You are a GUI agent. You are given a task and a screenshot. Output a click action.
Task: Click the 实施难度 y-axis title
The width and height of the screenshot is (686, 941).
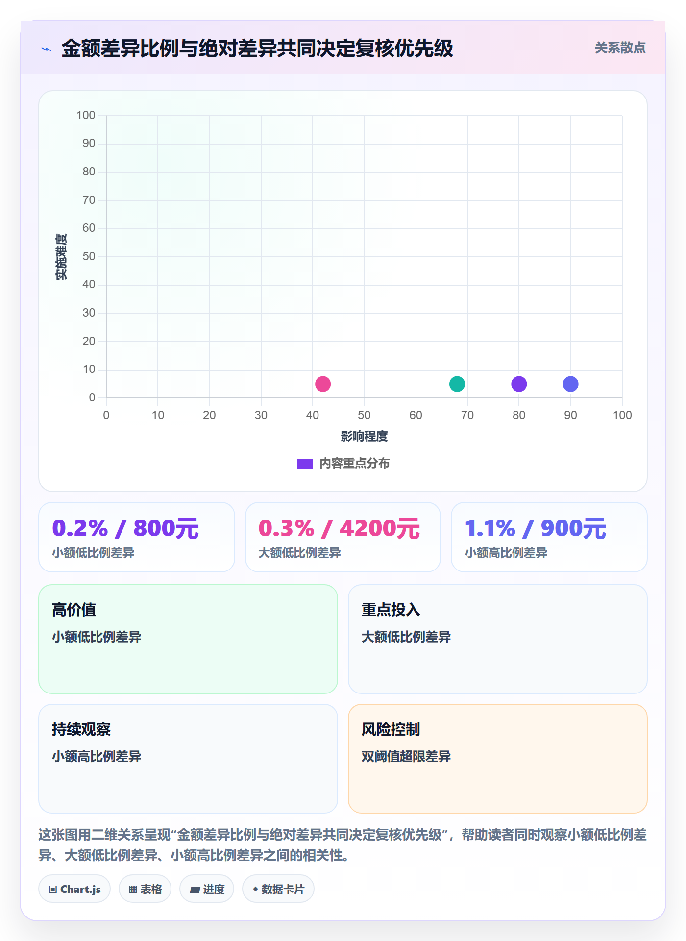coord(61,257)
